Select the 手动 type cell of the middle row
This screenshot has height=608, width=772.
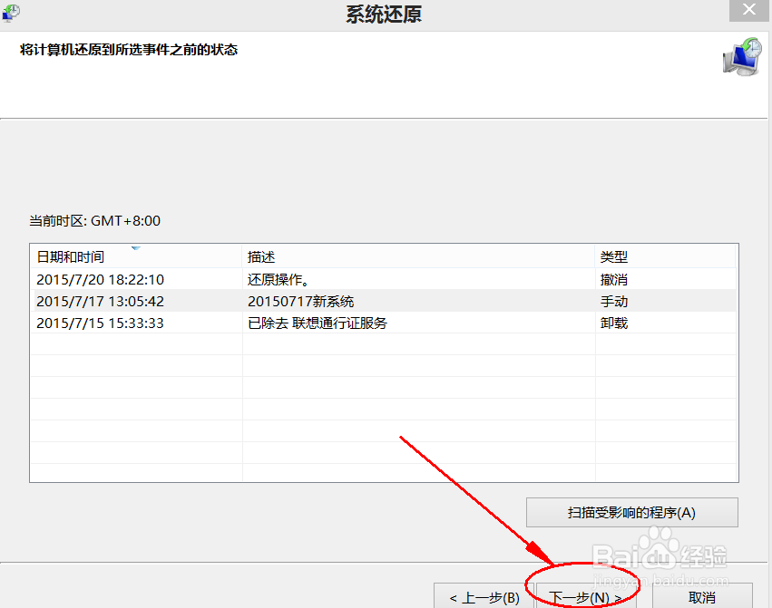coord(613,301)
